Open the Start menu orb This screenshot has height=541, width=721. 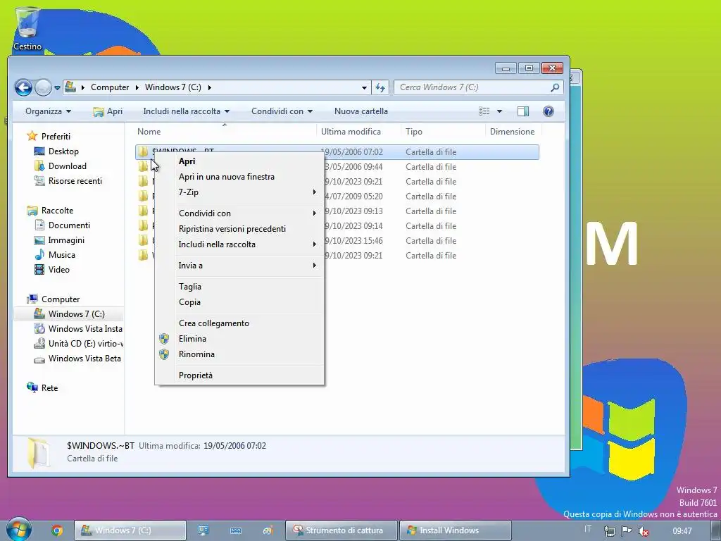coord(19,530)
